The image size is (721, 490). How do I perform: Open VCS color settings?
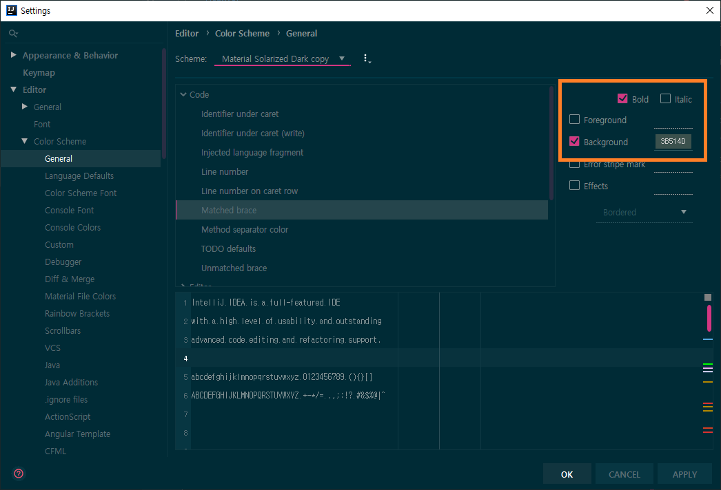[52, 348]
